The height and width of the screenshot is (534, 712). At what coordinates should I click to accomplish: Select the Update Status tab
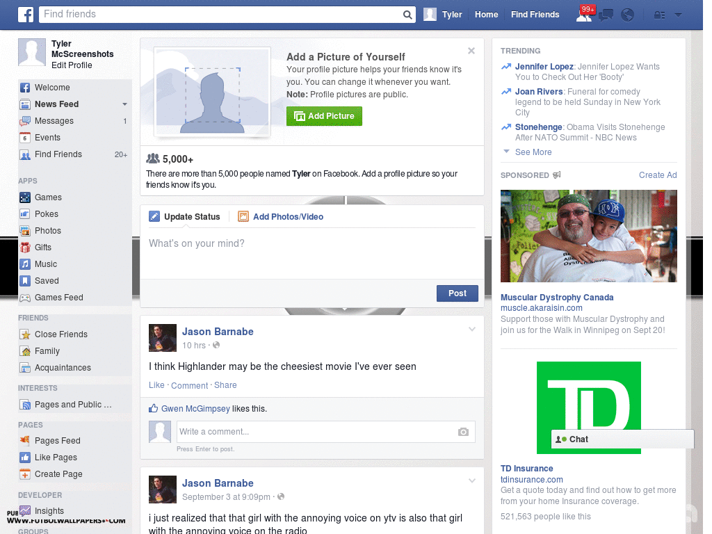coord(184,217)
